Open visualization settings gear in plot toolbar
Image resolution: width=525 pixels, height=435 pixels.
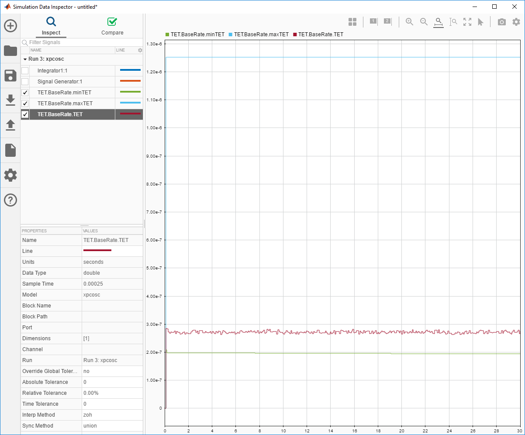point(516,22)
